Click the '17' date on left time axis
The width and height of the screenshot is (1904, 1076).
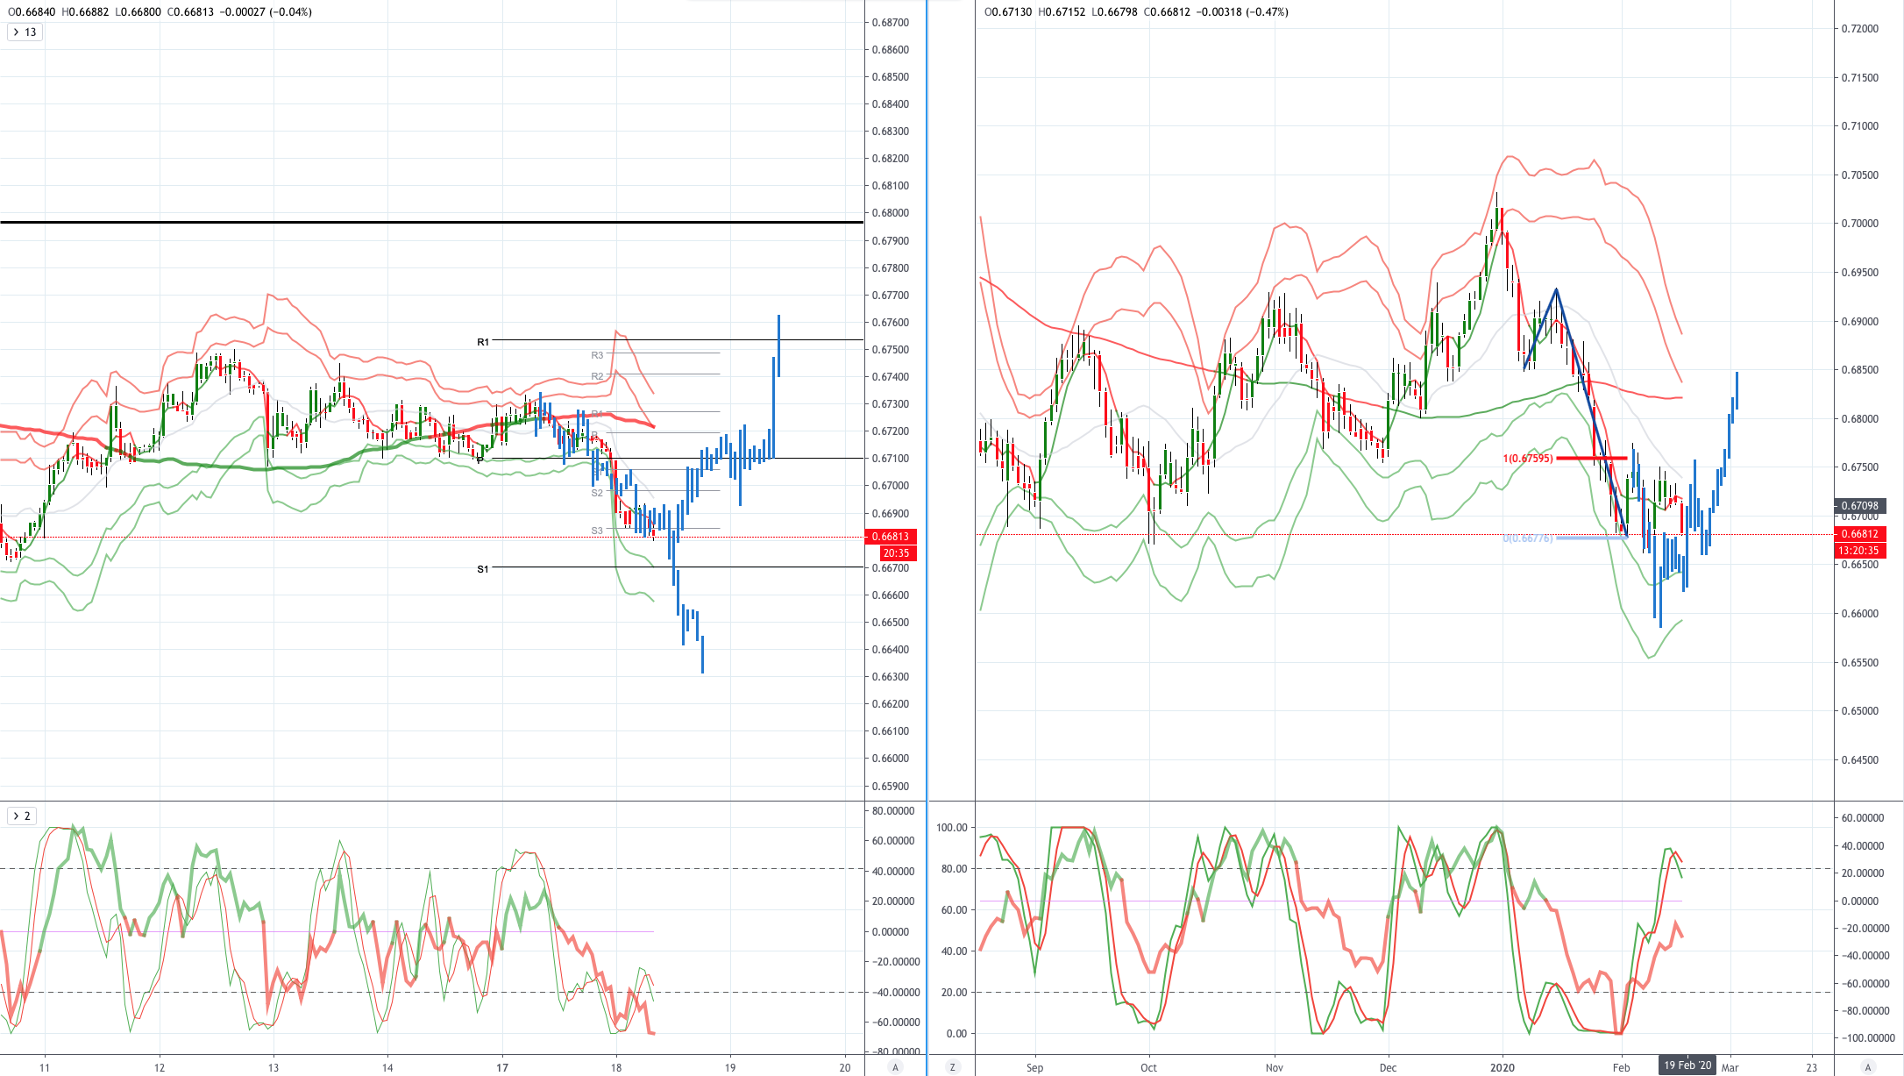click(502, 1067)
